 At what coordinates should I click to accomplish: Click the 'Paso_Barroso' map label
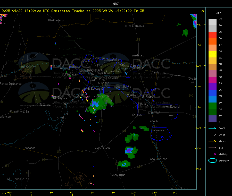pos(158,159)
